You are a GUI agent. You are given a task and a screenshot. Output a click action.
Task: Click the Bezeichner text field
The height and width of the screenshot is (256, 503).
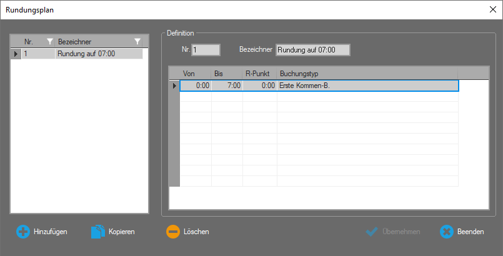(312, 50)
